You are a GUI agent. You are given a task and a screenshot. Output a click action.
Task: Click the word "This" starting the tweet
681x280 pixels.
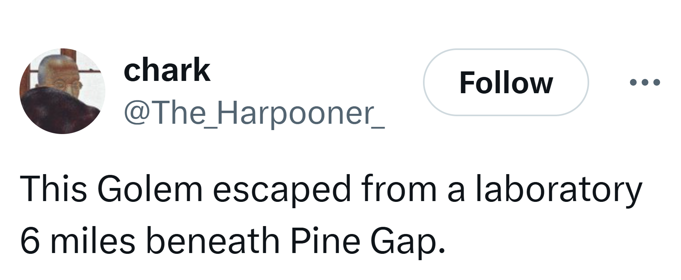point(53,190)
